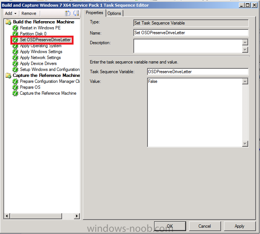Click the read-only Type field

click(191, 23)
